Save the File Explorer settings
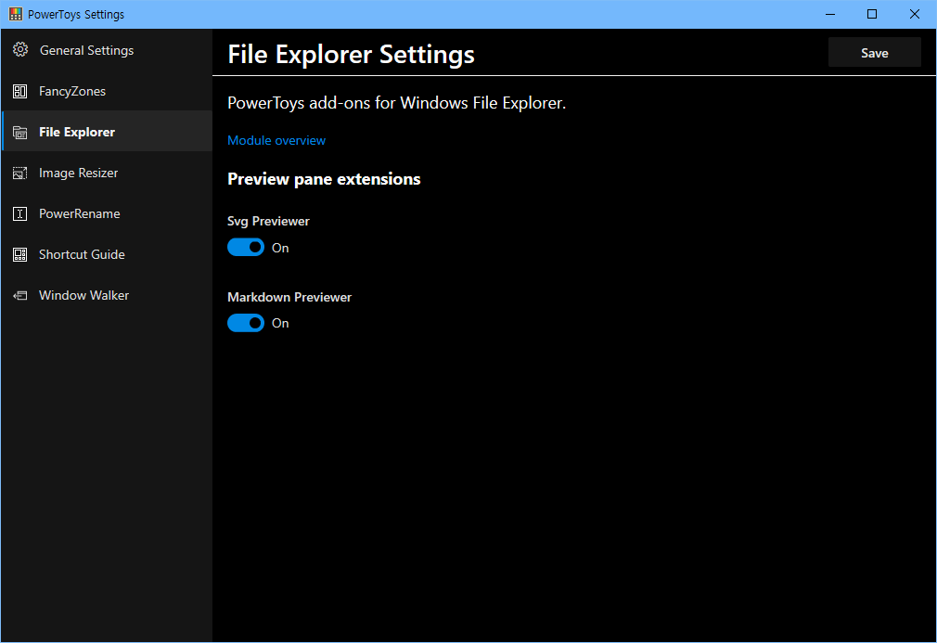 [x=874, y=53]
